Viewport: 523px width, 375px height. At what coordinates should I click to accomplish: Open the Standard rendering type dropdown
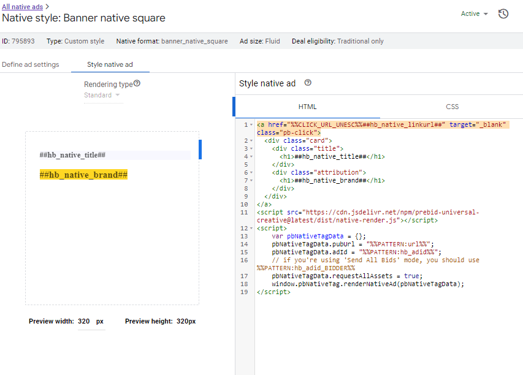click(102, 95)
